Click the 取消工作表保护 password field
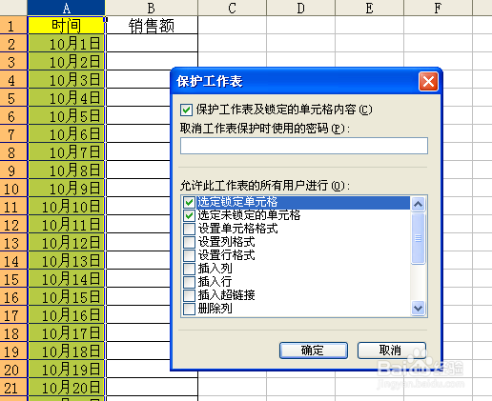492x401 pixels. point(304,146)
